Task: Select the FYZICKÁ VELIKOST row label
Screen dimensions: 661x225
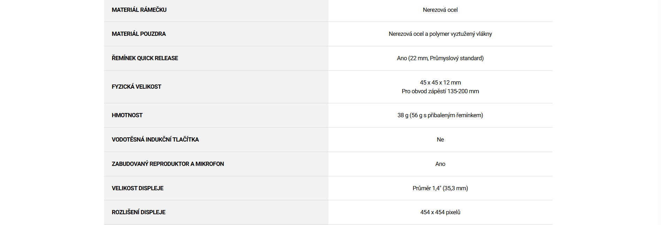Action: 137,87
